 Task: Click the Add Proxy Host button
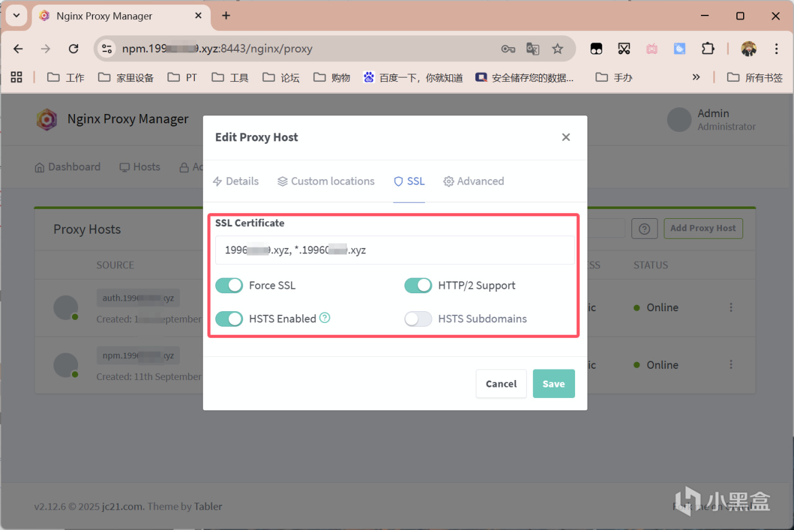(x=703, y=228)
